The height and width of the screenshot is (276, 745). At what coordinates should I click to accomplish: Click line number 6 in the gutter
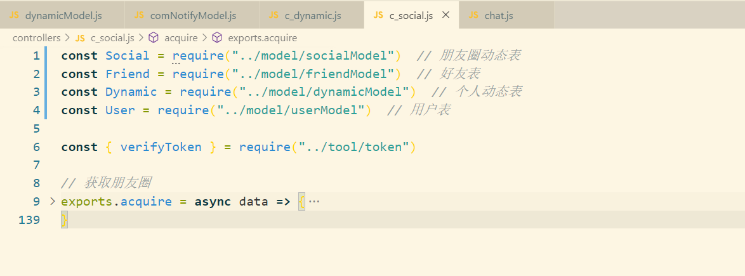click(x=36, y=147)
